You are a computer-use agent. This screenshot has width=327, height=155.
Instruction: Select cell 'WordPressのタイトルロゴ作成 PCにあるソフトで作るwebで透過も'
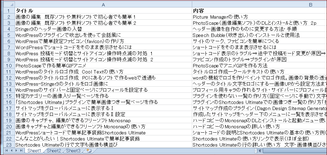(103, 77)
